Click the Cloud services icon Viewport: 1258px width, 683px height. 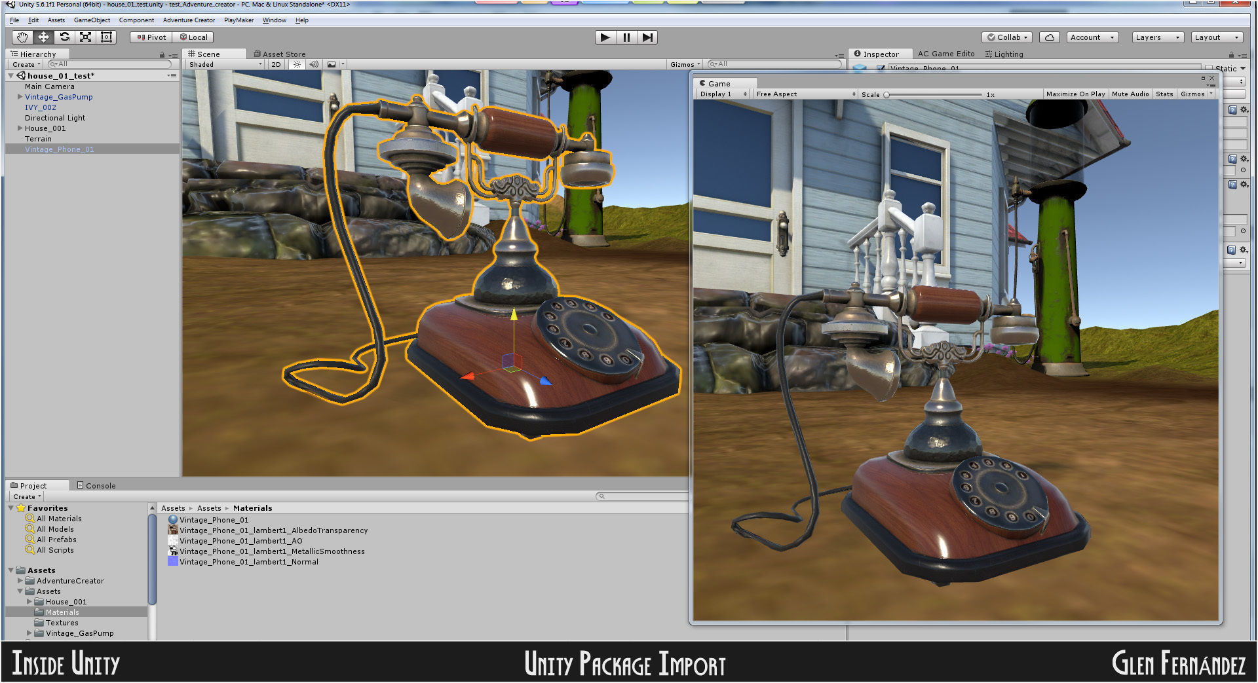[1050, 37]
